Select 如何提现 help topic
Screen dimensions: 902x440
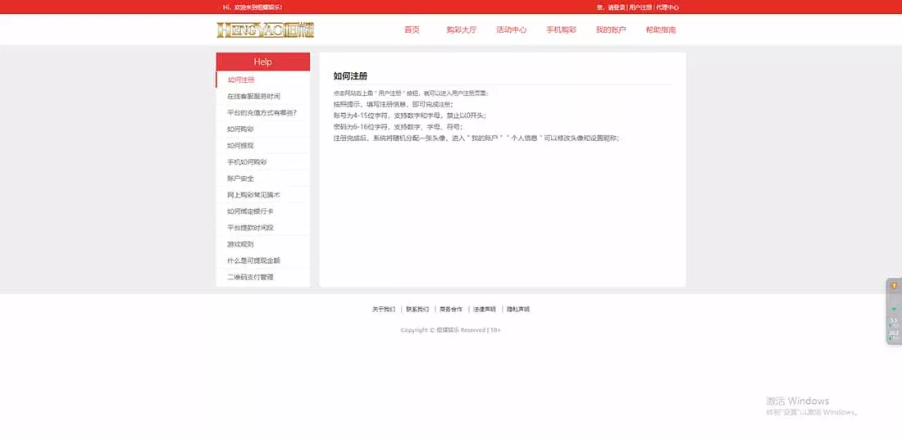tap(241, 146)
